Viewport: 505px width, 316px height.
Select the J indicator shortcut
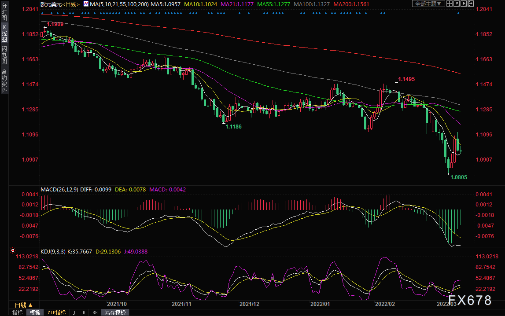pos(74,312)
